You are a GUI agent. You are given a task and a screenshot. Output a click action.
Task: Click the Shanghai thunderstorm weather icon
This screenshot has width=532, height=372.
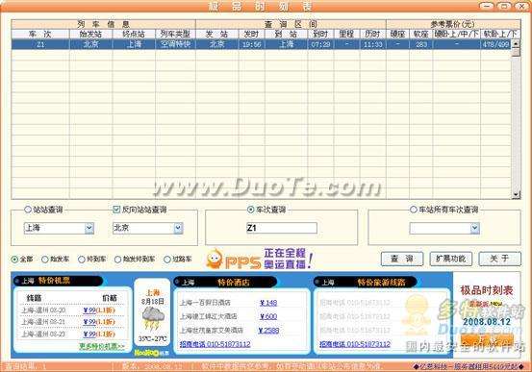[x=153, y=318]
